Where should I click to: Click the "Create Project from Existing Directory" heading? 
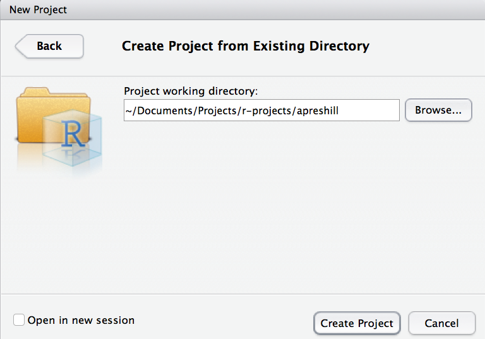coord(245,46)
